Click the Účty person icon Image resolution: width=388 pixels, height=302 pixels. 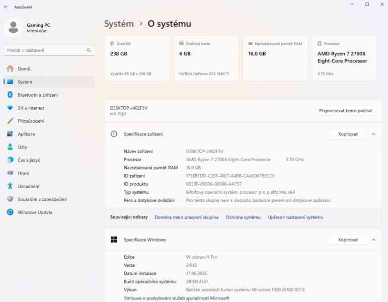point(10,147)
